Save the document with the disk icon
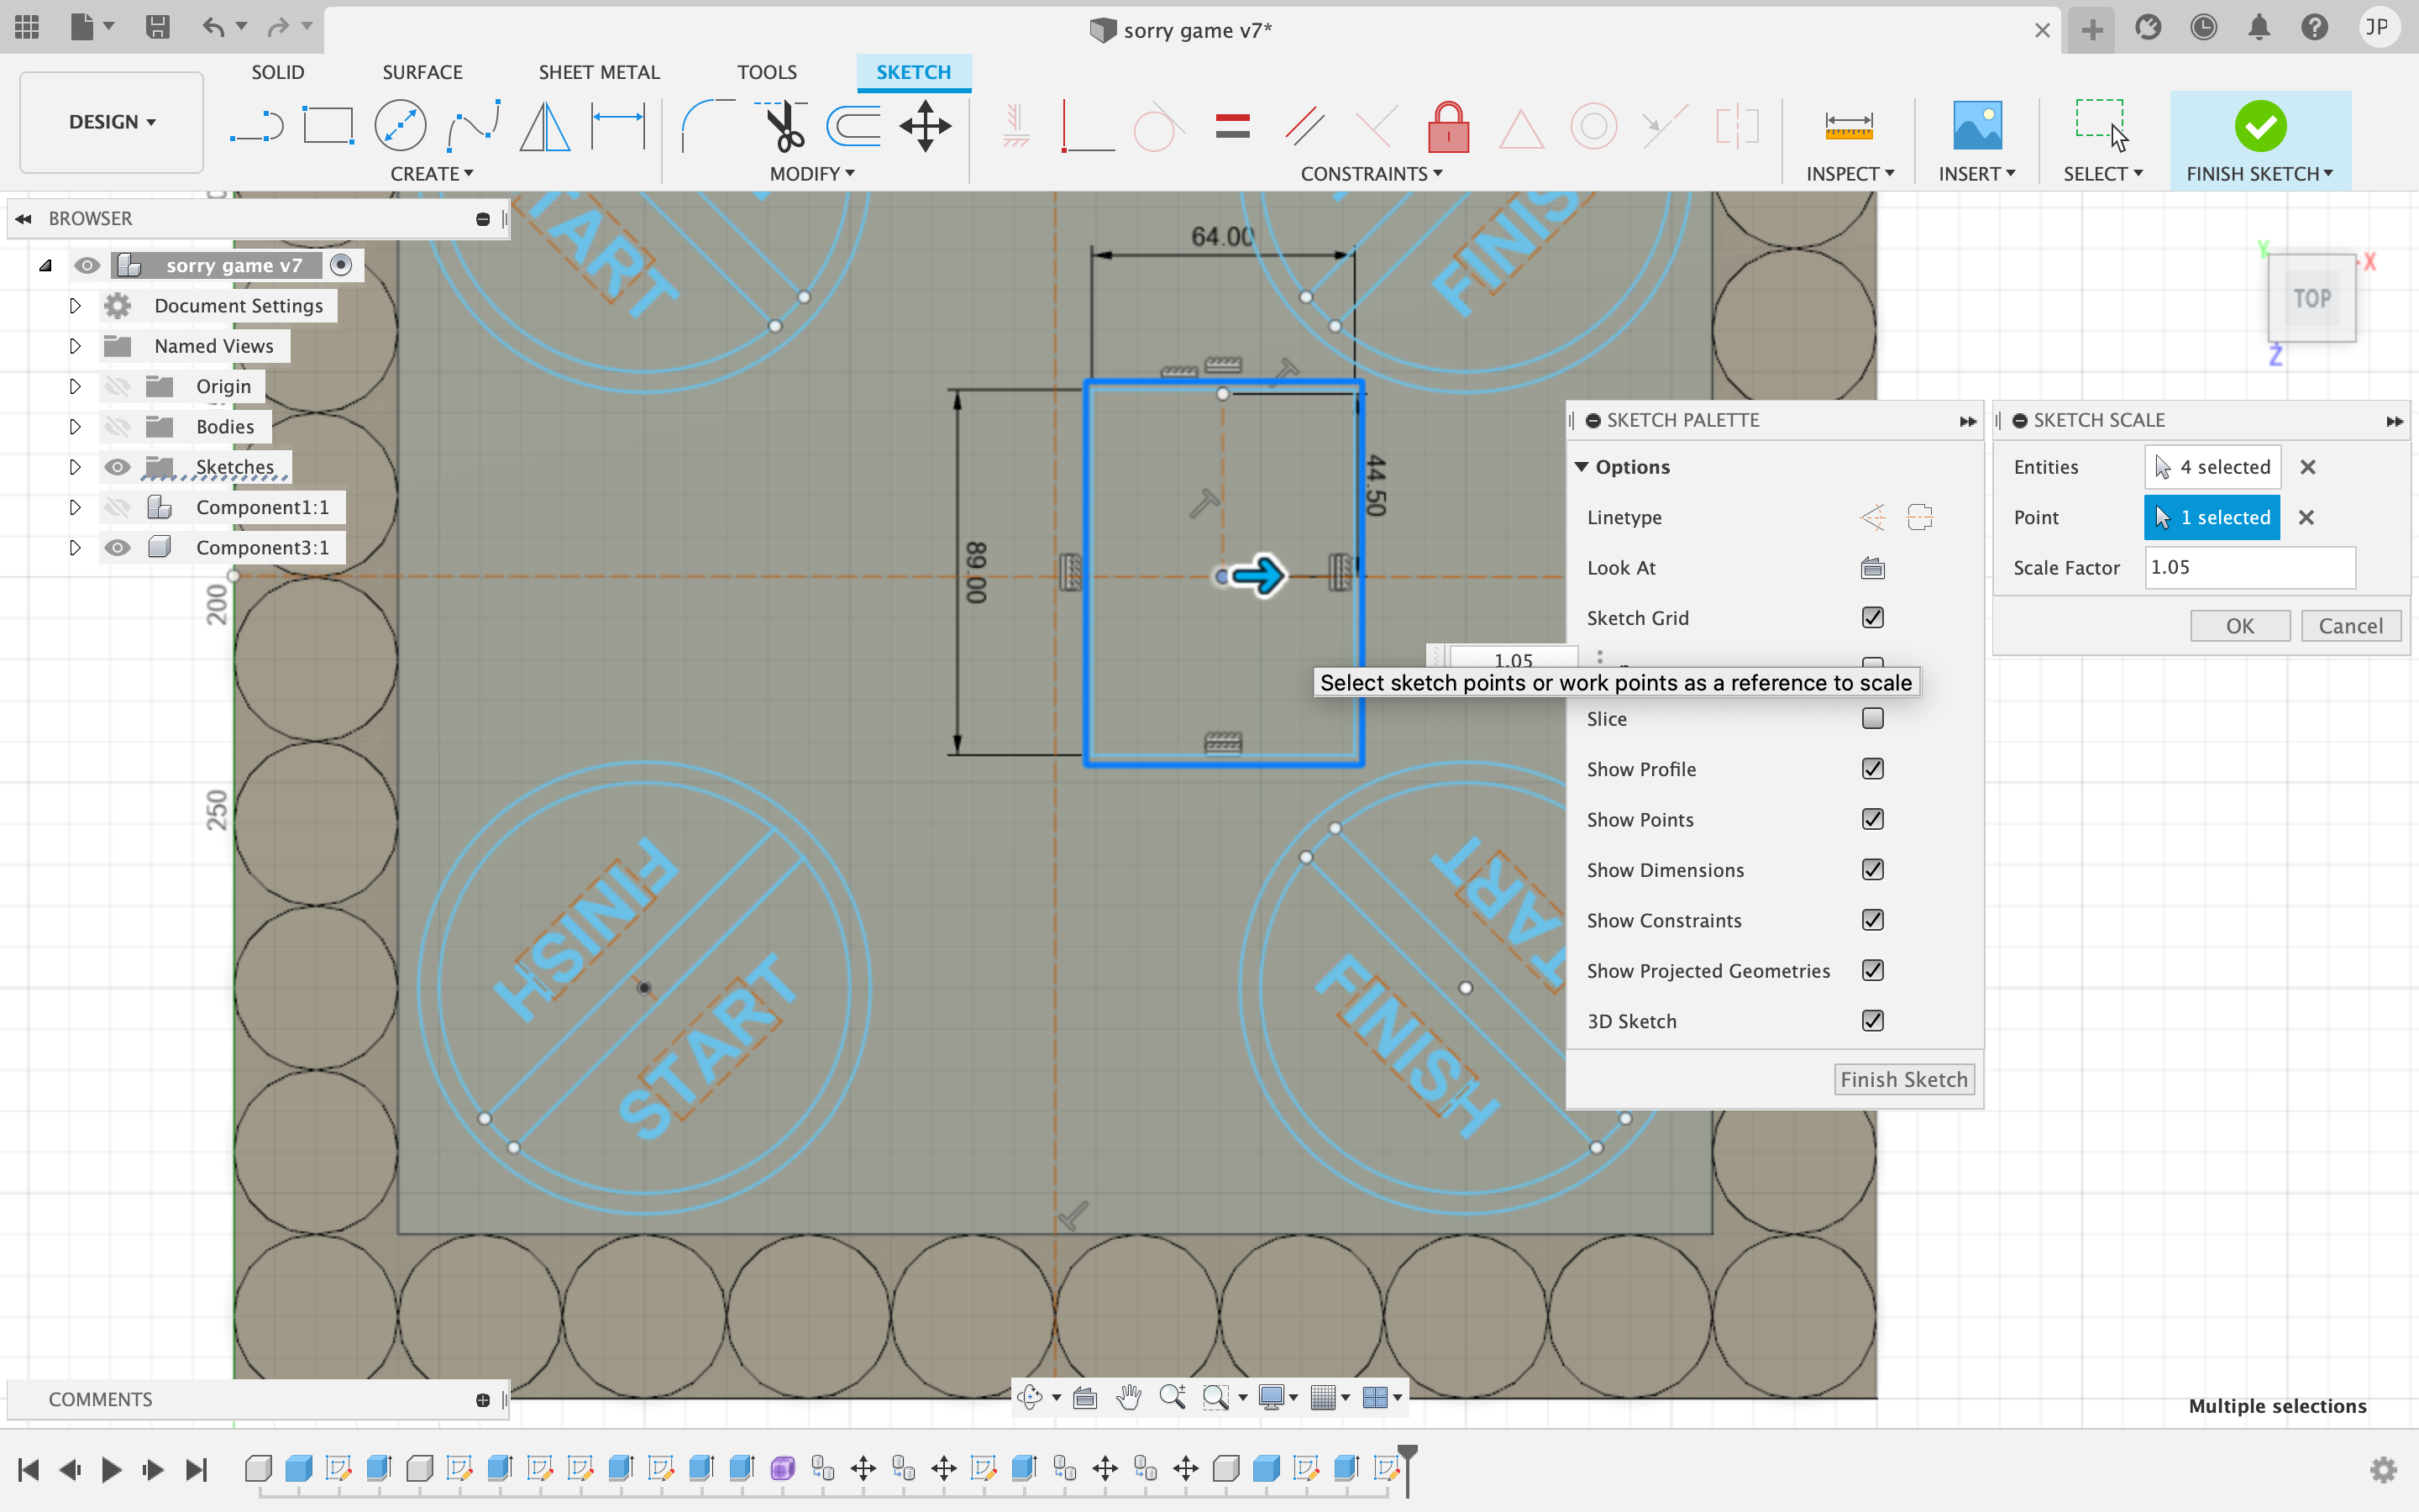Image resolution: width=2419 pixels, height=1512 pixels. pos(157,27)
